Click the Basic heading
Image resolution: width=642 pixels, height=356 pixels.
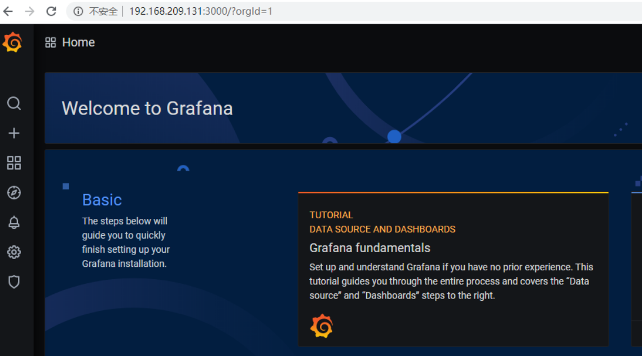pyautogui.click(x=102, y=200)
